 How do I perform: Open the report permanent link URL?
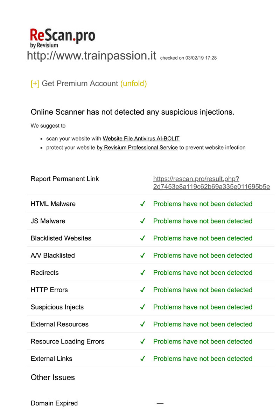point(211,183)
